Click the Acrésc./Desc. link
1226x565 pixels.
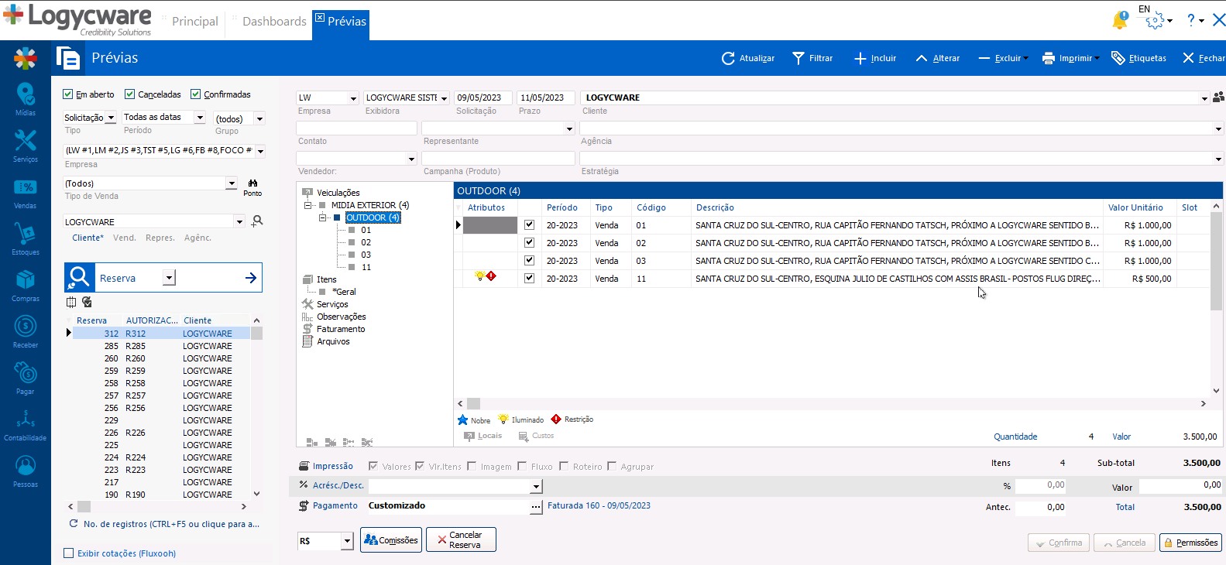[338, 485]
